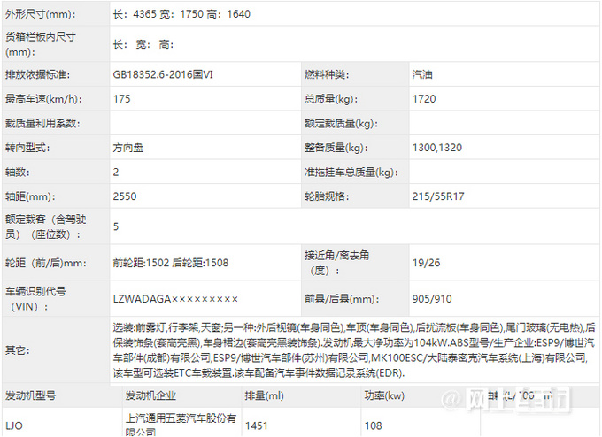Click the 载质量利用系数 label
Image resolution: width=602 pixels, height=437 pixels.
(x=42, y=124)
